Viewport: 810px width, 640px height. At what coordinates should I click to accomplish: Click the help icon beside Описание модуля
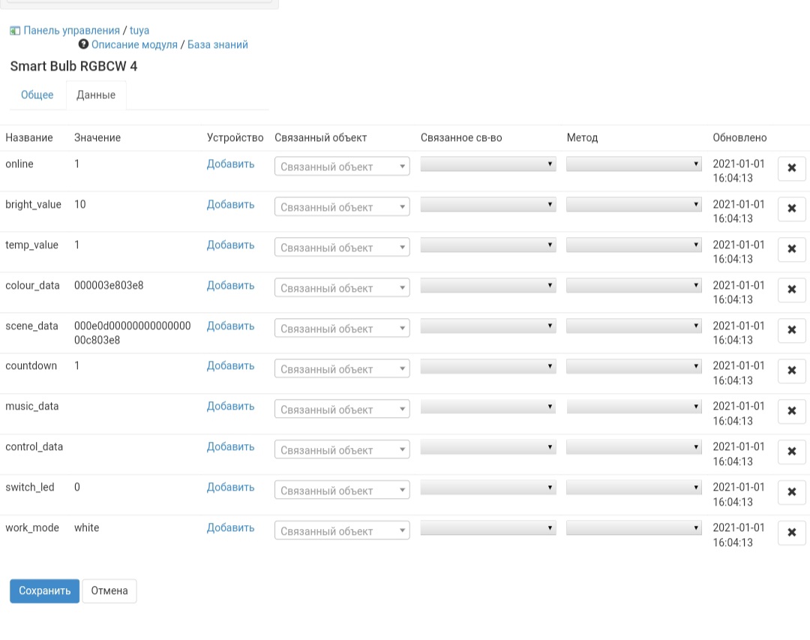click(x=83, y=44)
